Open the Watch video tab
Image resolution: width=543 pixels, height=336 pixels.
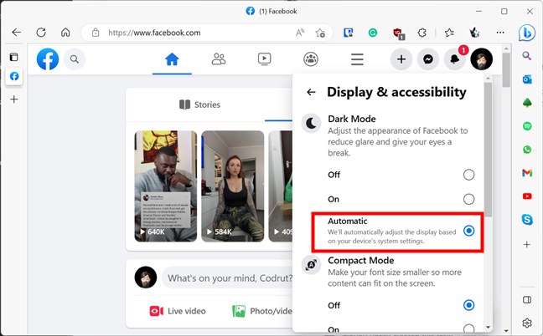[x=264, y=59]
